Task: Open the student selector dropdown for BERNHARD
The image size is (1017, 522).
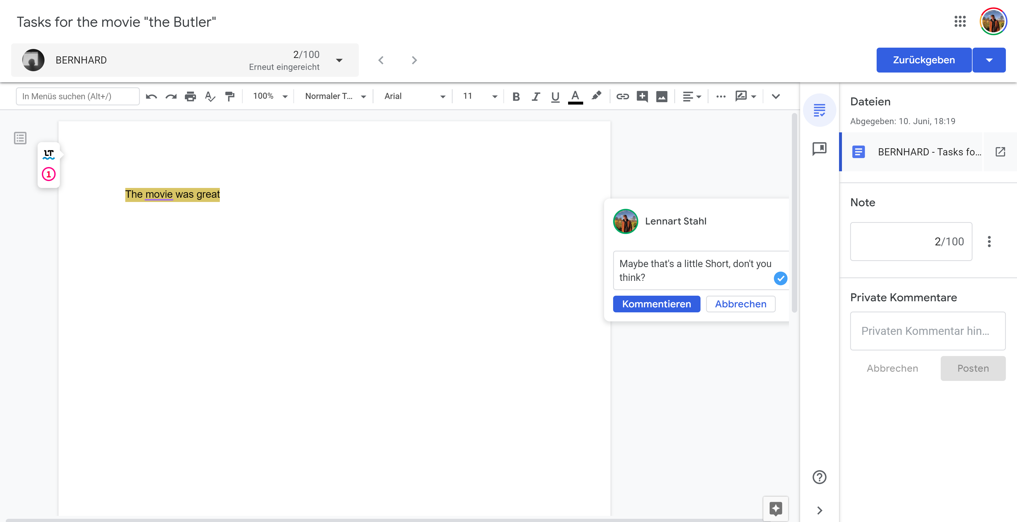Action: (x=339, y=60)
